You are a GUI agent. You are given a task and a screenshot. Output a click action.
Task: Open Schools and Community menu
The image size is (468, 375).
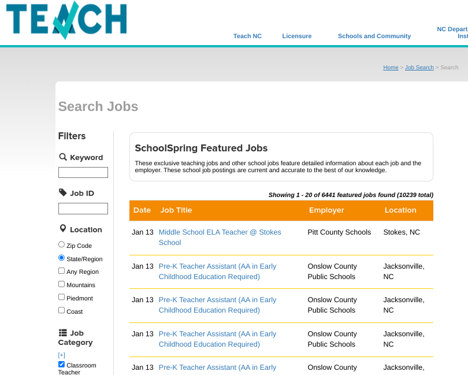374,36
